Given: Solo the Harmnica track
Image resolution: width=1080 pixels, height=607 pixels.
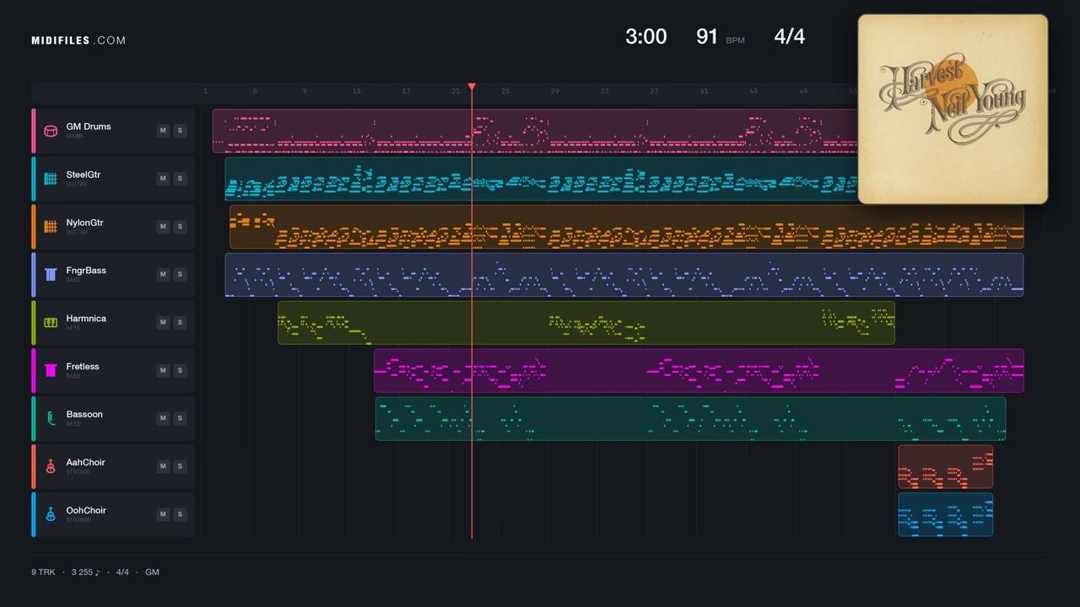Looking at the screenshot, I should (x=180, y=323).
